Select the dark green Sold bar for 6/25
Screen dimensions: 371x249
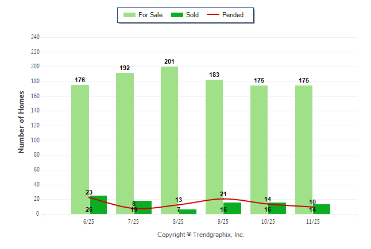coord(98,205)
